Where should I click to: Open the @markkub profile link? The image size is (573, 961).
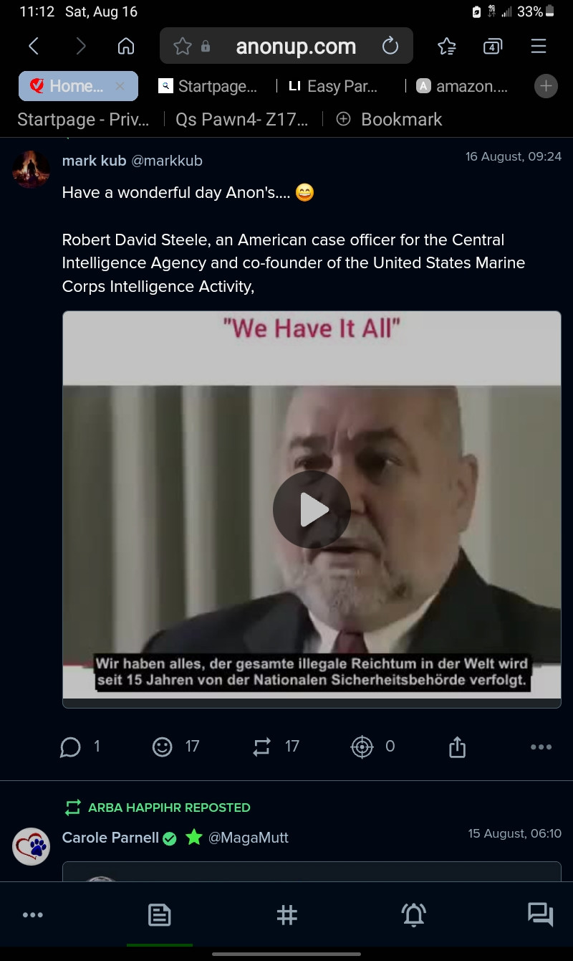167,161
